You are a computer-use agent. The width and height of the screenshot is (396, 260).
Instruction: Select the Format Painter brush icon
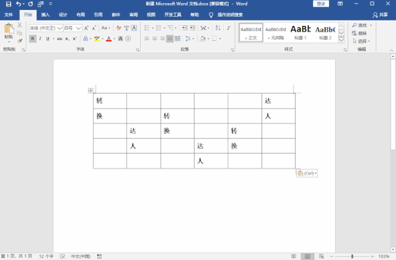pyautogui.click(x=20, y=41)
